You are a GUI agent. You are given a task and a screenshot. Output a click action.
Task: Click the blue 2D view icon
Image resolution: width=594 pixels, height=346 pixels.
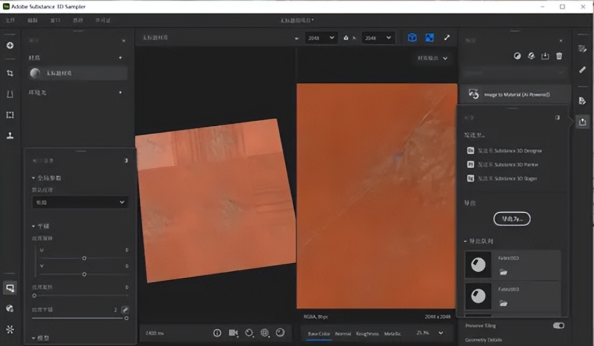click(x=430, y=38)
